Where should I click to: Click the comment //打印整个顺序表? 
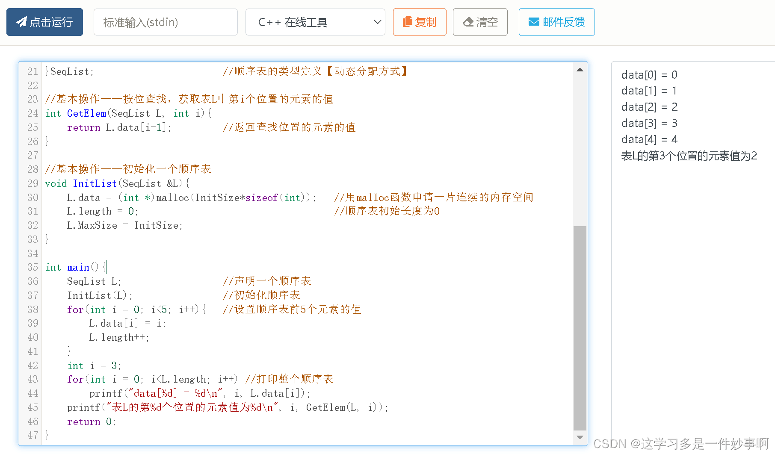click(x=289, y=379)
